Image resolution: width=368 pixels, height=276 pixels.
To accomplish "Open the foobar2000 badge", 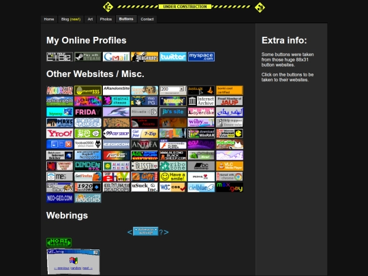I will tap(88, 144).
